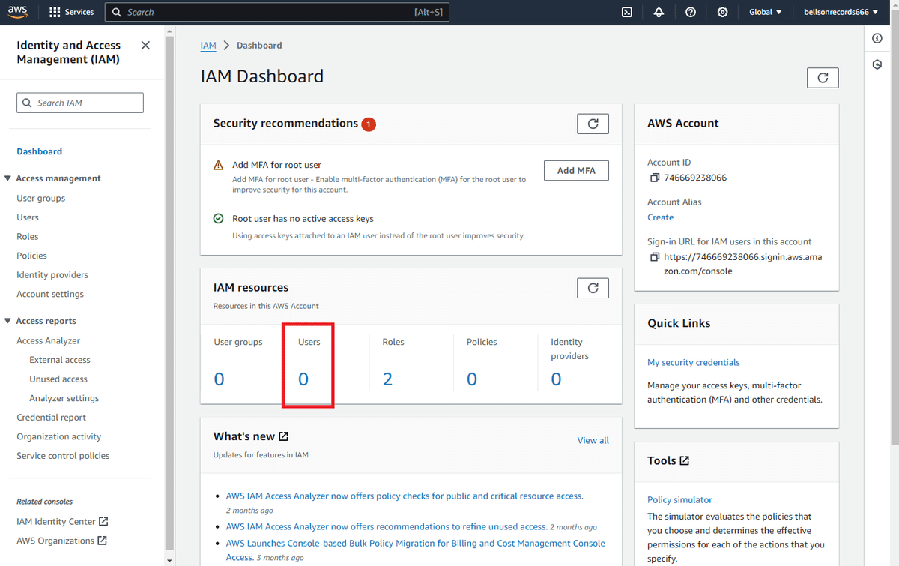Open news about public and critical resource access

point(405,496)
